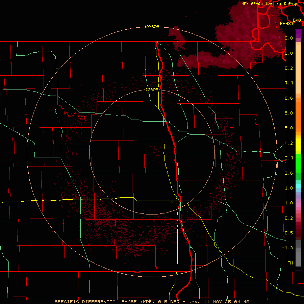The height and width of the screenshot is (304, 304).
Task: Click the -0.5 value on the color scale
Action: tap(287, 233)
